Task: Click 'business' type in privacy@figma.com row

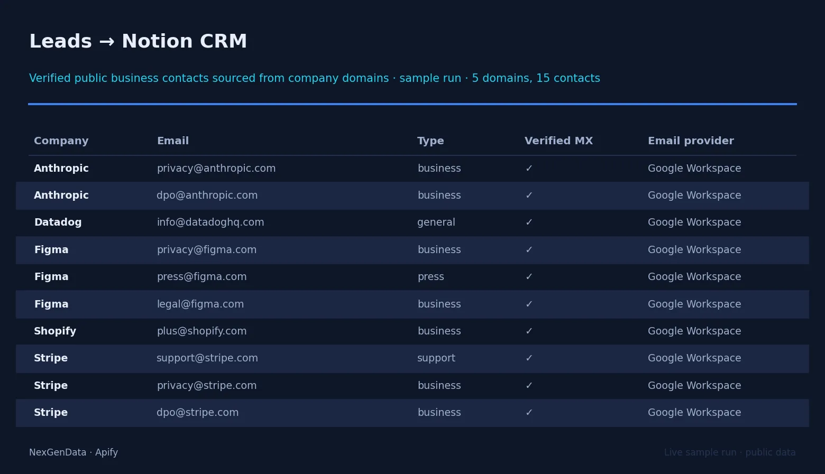Action: pyautogui.click(x=439, y=250)
